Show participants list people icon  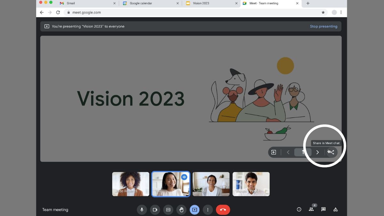311,210
